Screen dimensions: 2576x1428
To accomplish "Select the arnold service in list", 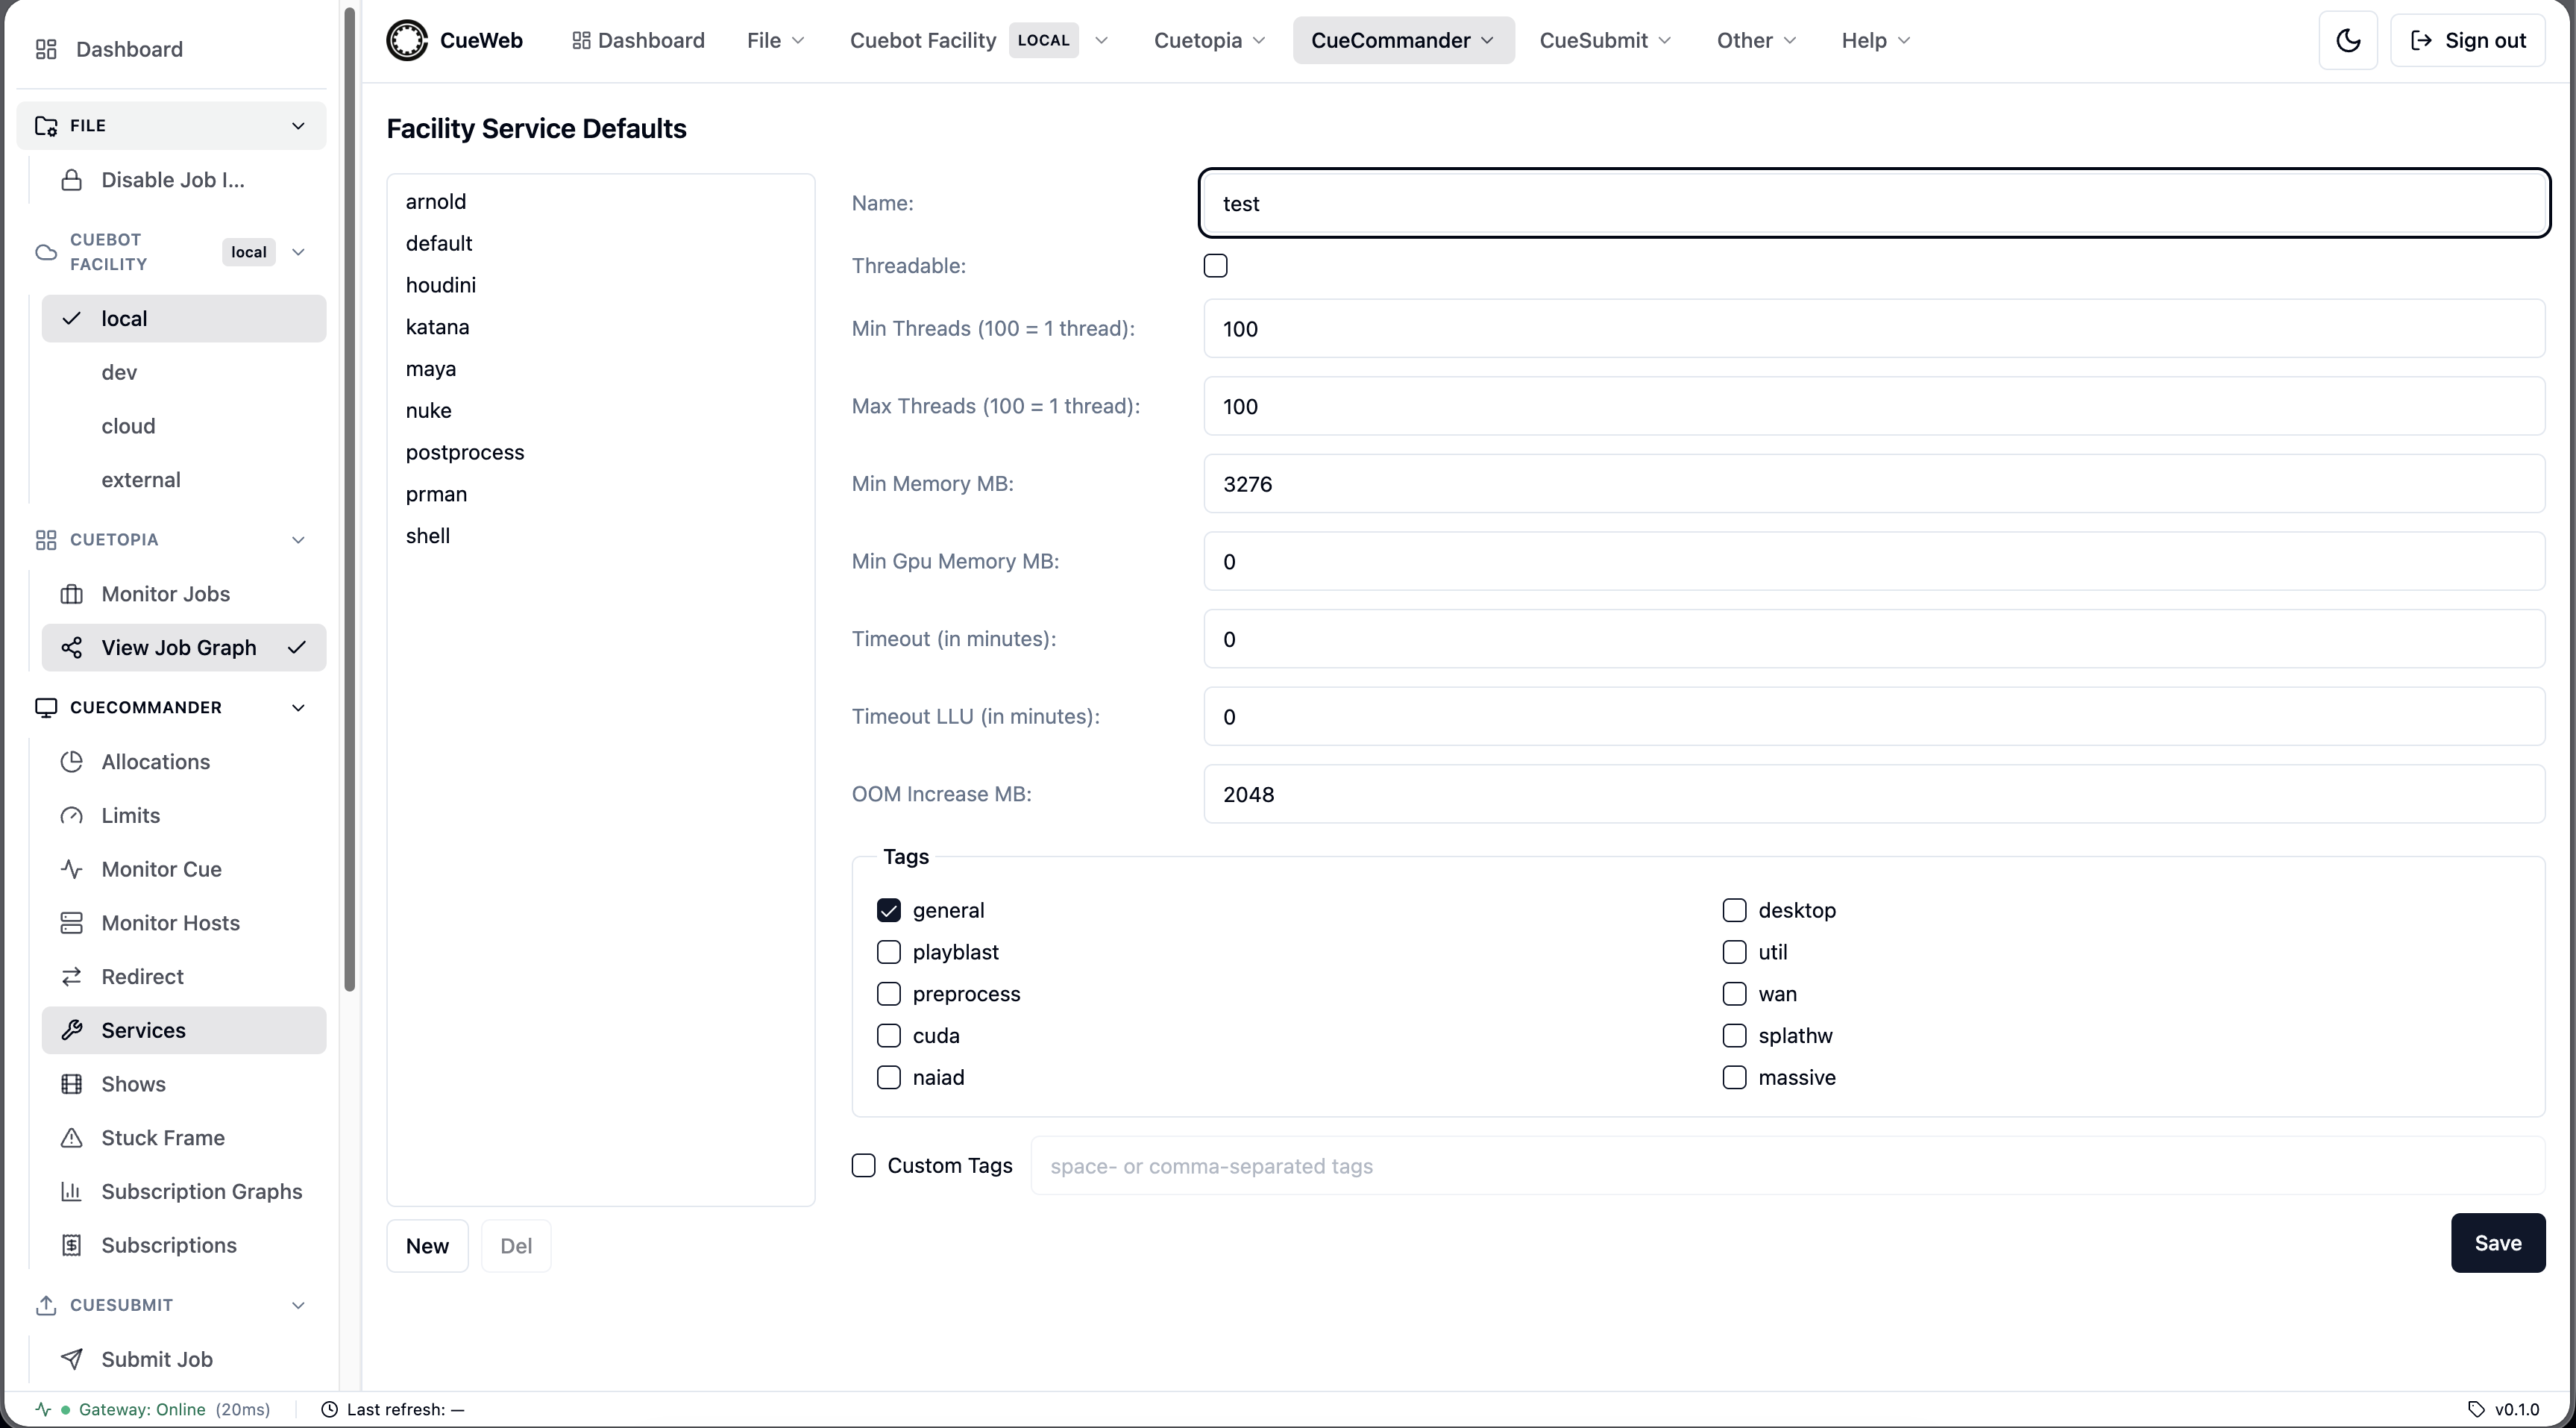I will click(x=600, y=201).
